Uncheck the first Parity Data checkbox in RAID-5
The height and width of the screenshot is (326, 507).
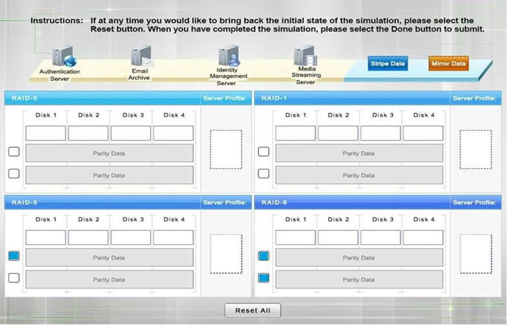coord(14,256)
